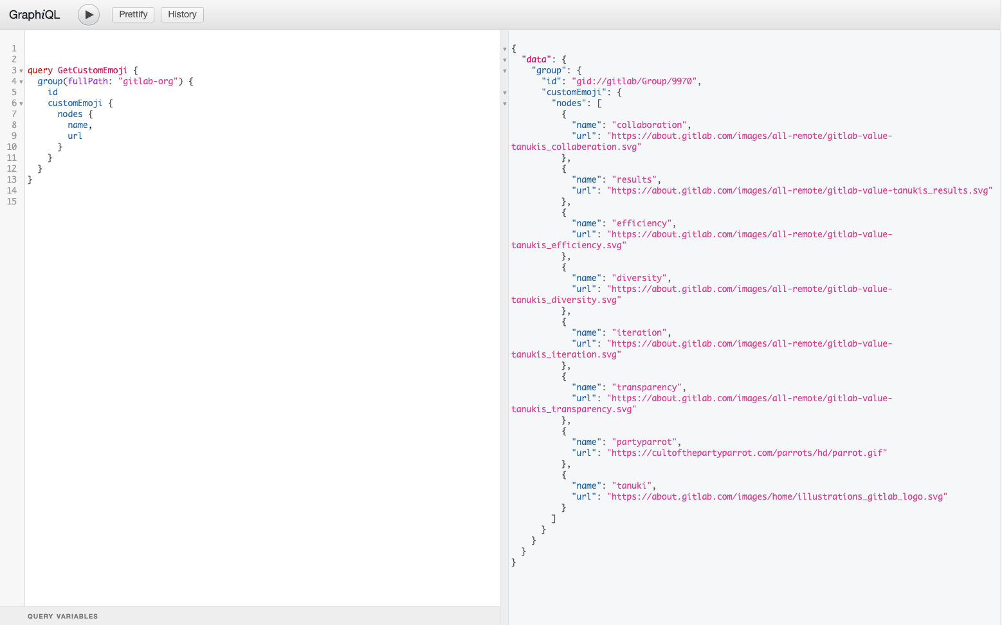Screen dimensions: 1002x625
Task: Collapse the query GetCustomEmoji block on line 3
Action: pyautogui.click(x=22, y=71)
